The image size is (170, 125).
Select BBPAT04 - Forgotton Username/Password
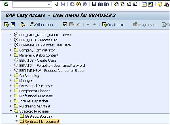pos(52,66)
